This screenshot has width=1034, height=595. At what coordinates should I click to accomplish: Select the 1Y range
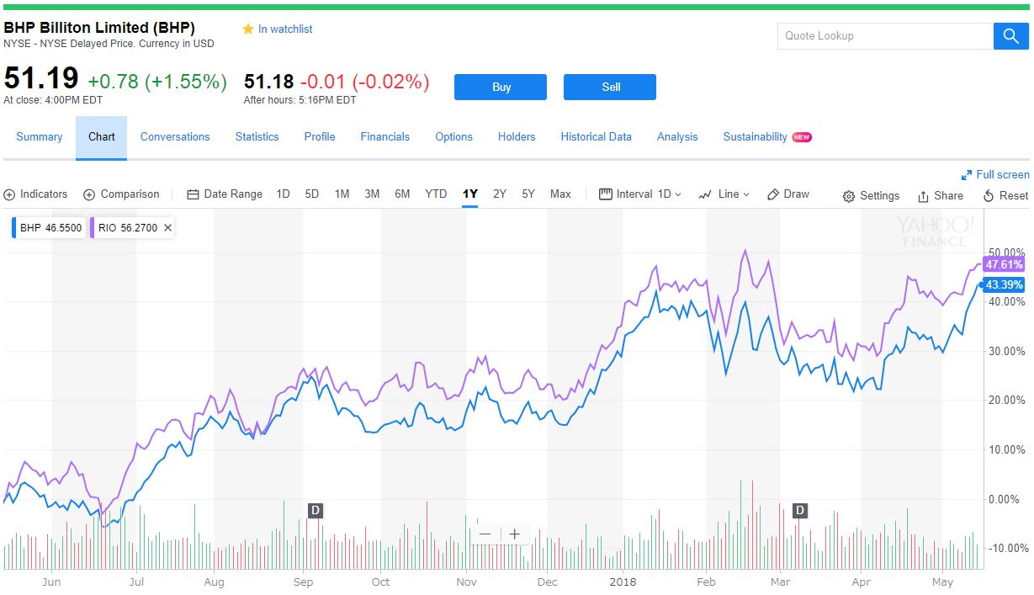click(x=469, y=194)
